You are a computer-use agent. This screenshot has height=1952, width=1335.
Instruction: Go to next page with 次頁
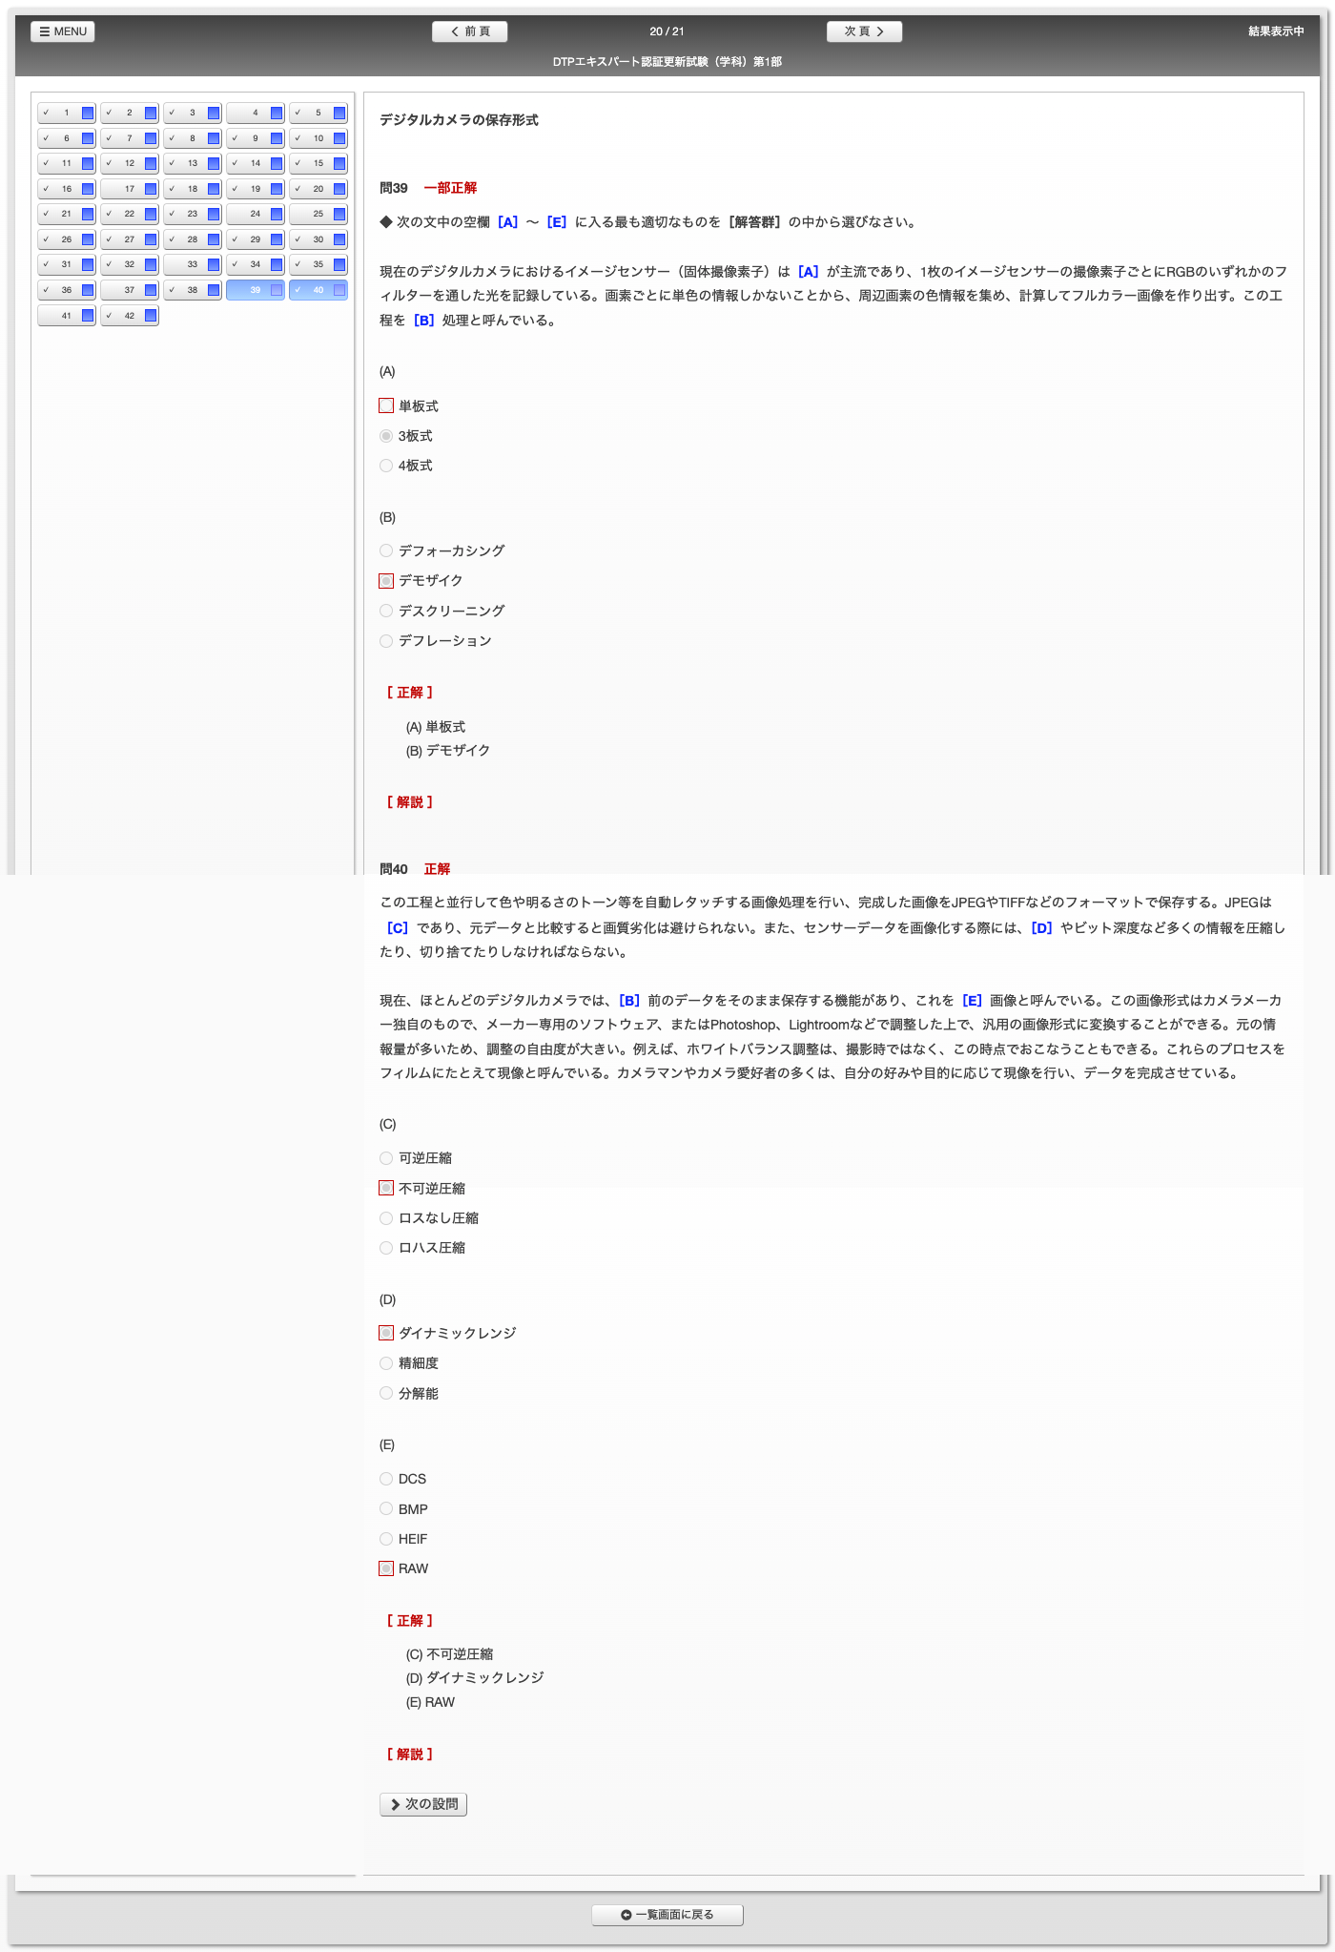pyautogui.click(x=864, y=31)
